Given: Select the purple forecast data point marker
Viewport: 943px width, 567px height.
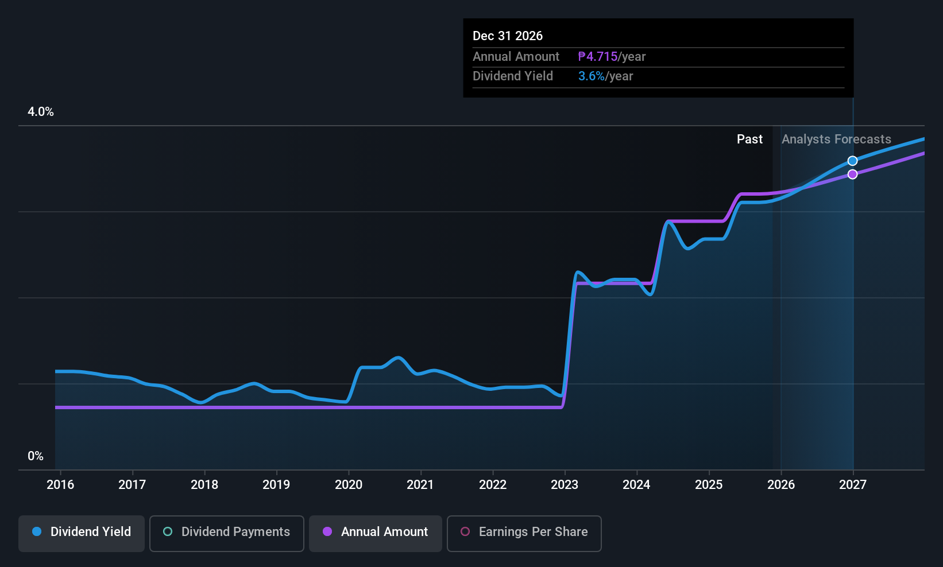Looking at the screenshot, I should [x=852, y=174].
